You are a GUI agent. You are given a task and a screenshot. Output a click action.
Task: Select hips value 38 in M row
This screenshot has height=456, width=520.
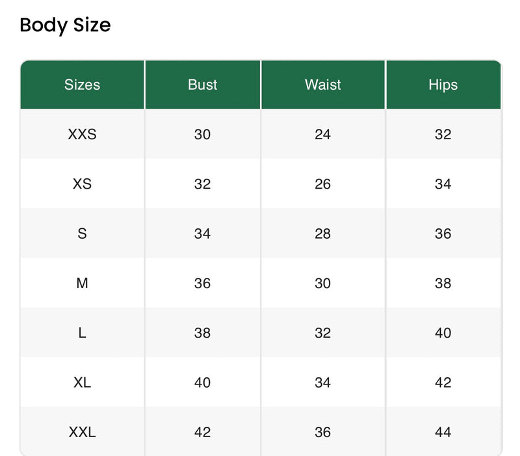pyautogui.click(x=443, y=283)
